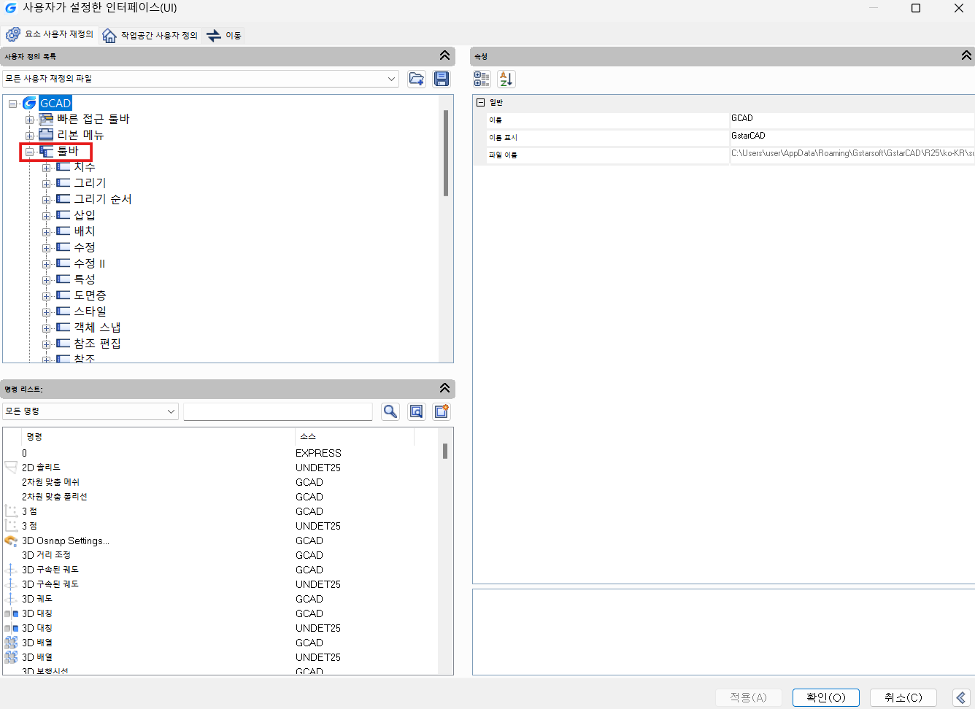Collapse the 명령 리스트 panel
This screenshot has width=975, height=709.
coord(444,388)
